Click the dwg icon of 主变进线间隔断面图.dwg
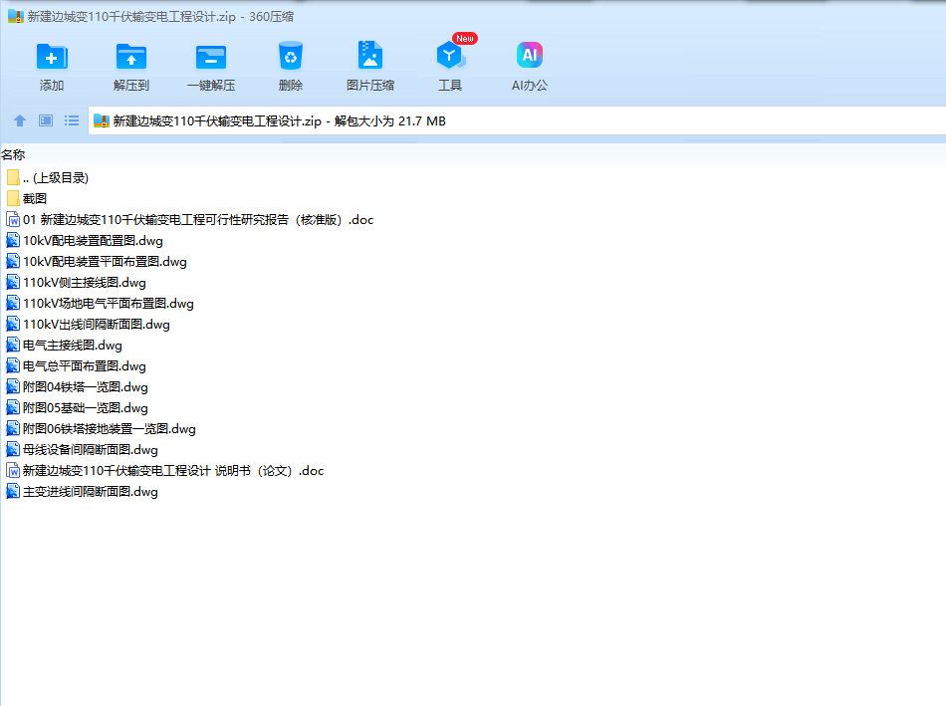The width and height of the screenshot is (946, 706). click(x=13, y=492)
